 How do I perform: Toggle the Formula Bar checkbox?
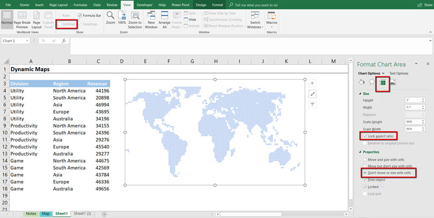pos(80,15)
